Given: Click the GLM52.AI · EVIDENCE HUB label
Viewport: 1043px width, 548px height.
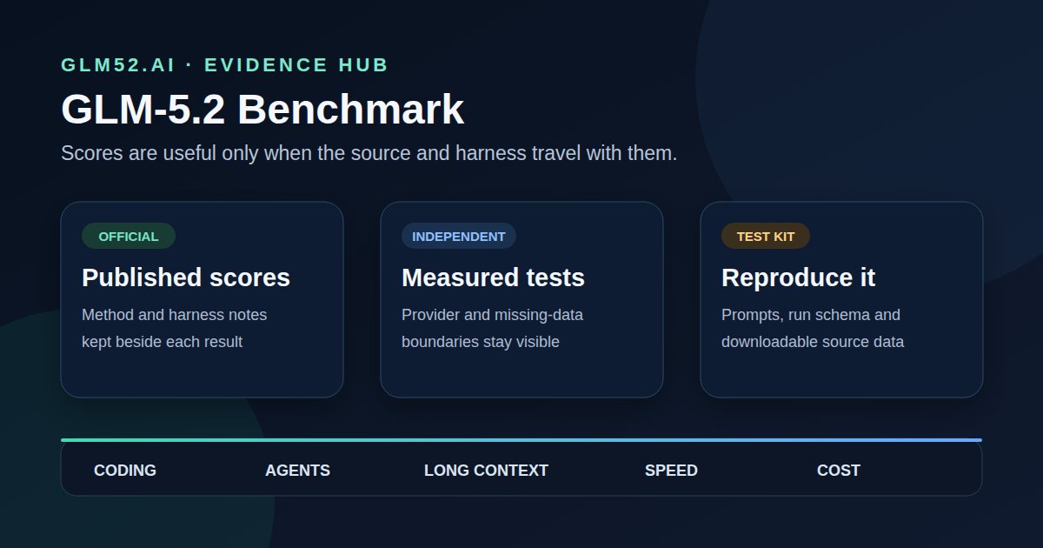Looking at the screenshot, I should point(224,65).
